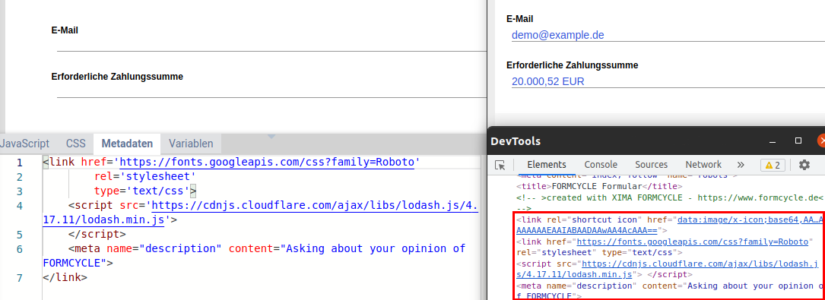Click the 'E-Mail' label in the left form
The height and width of the screenshot is (300, 825).
(x=65, y=30)
